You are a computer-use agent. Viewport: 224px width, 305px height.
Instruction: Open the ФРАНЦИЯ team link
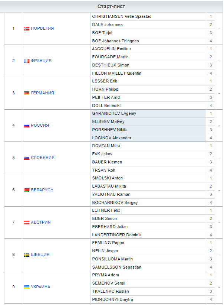[41, 61]
